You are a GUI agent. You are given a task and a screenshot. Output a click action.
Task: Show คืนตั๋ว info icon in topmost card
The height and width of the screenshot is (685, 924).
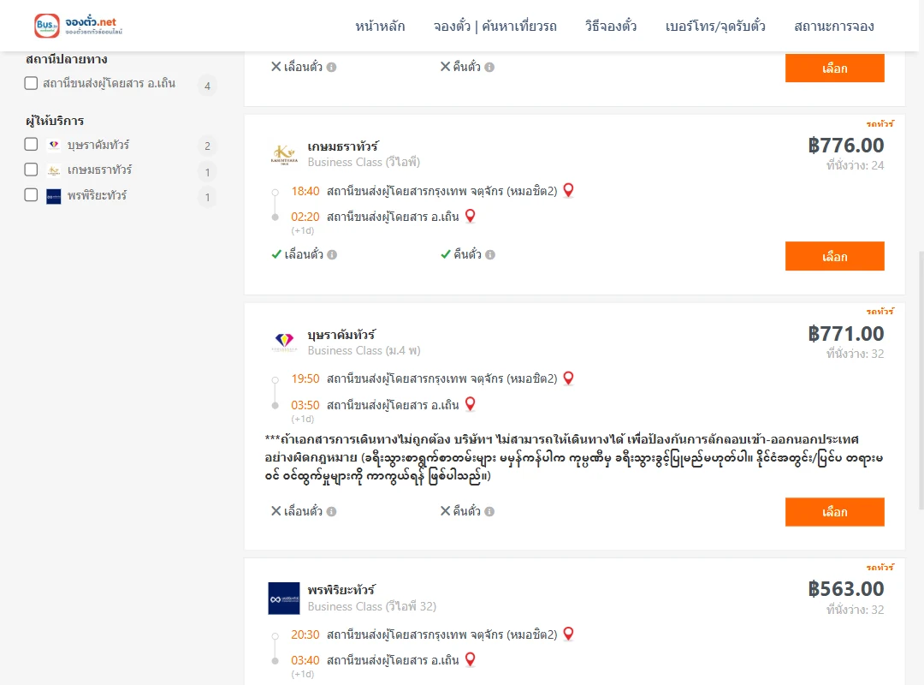(x=489, y=68)
